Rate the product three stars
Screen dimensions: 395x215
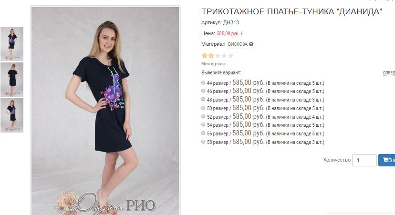[x=218, y=56]
